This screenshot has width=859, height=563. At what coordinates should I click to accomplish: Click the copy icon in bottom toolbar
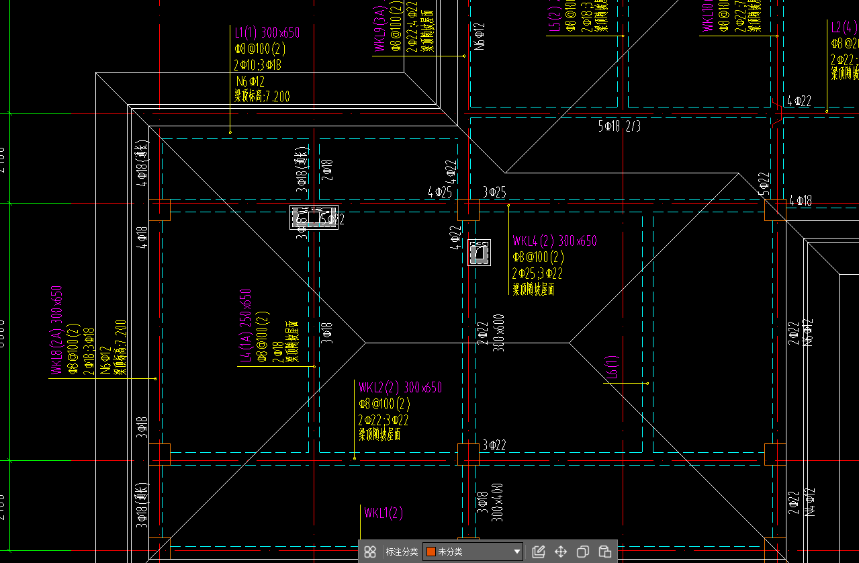(x=583, y=552)
